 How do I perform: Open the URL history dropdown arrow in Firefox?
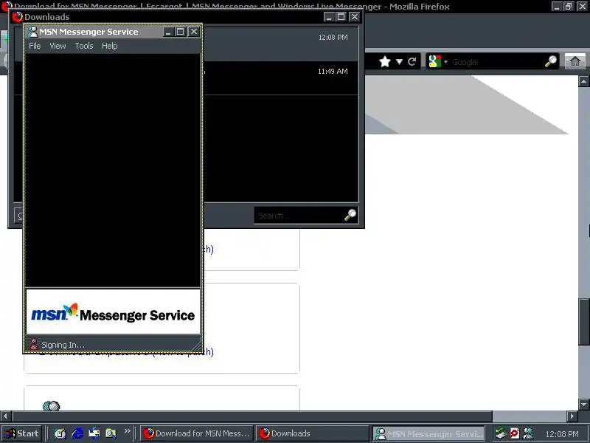pos(399,61)
